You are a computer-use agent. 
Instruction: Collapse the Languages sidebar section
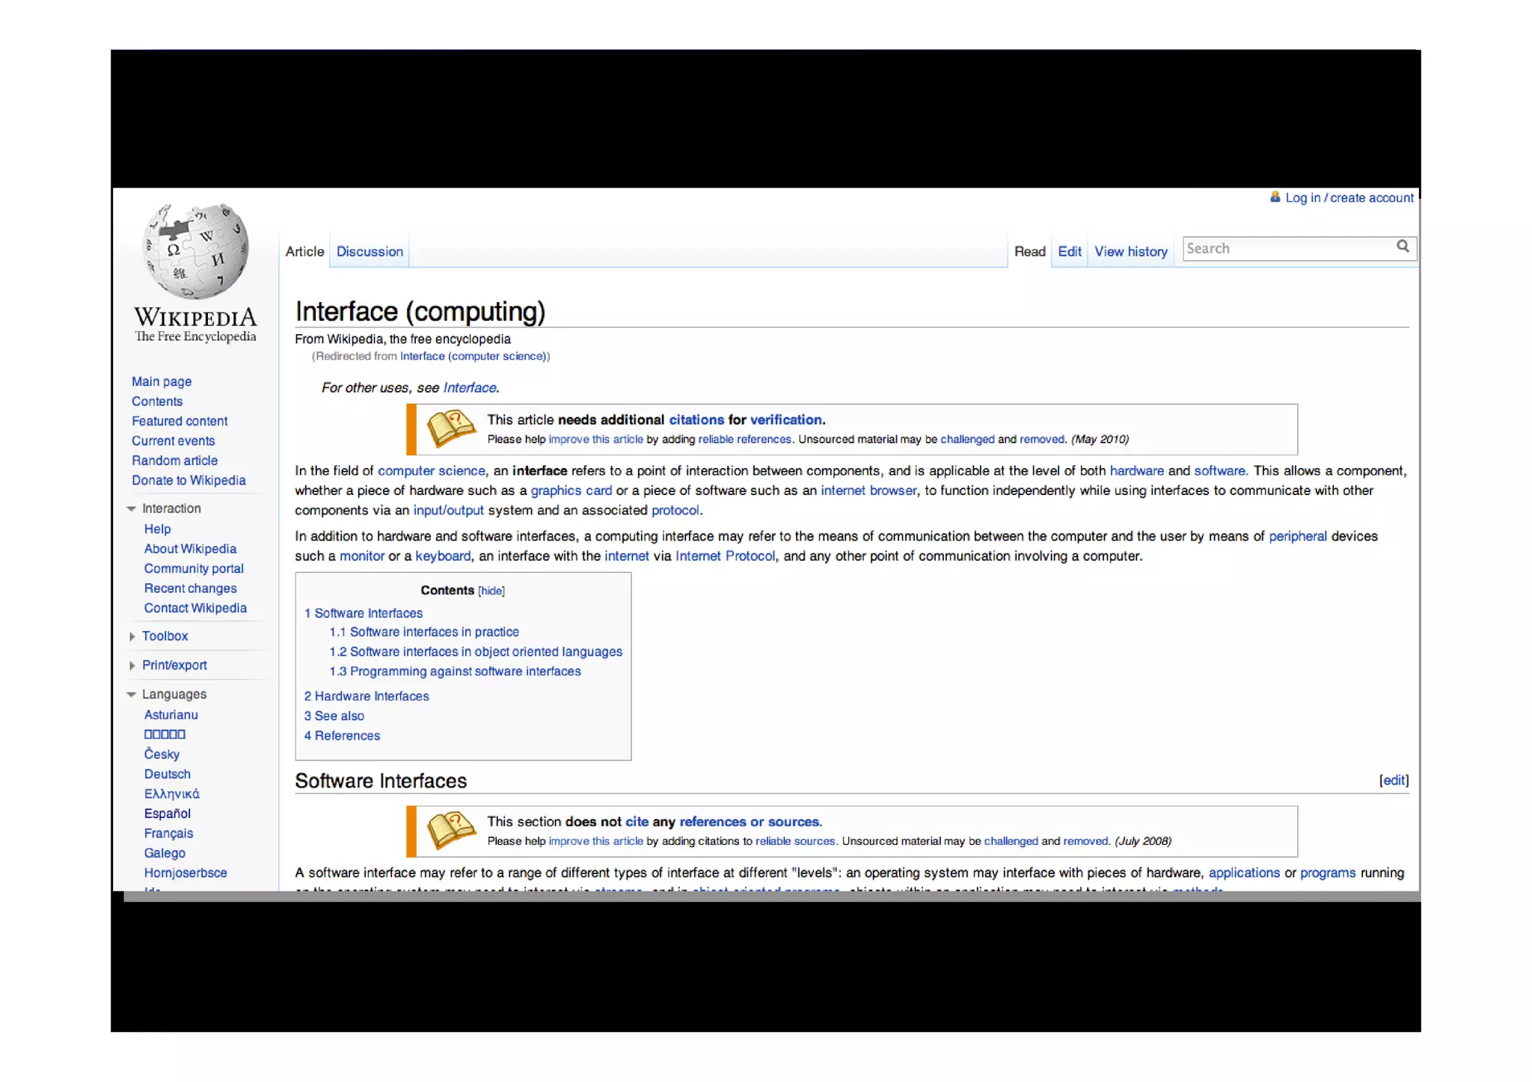tap(131, 695)
